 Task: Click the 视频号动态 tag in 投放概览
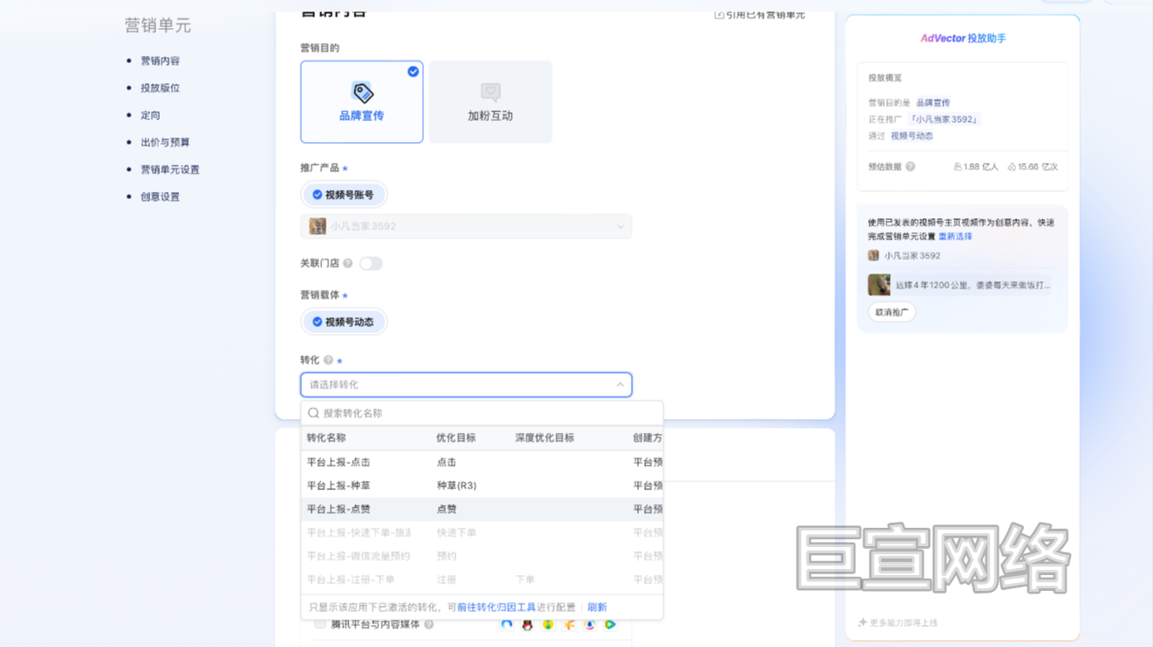click(x=912, y=136)
